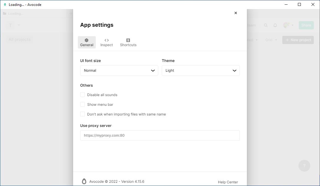Close the App settings dialog

[236, 13]
